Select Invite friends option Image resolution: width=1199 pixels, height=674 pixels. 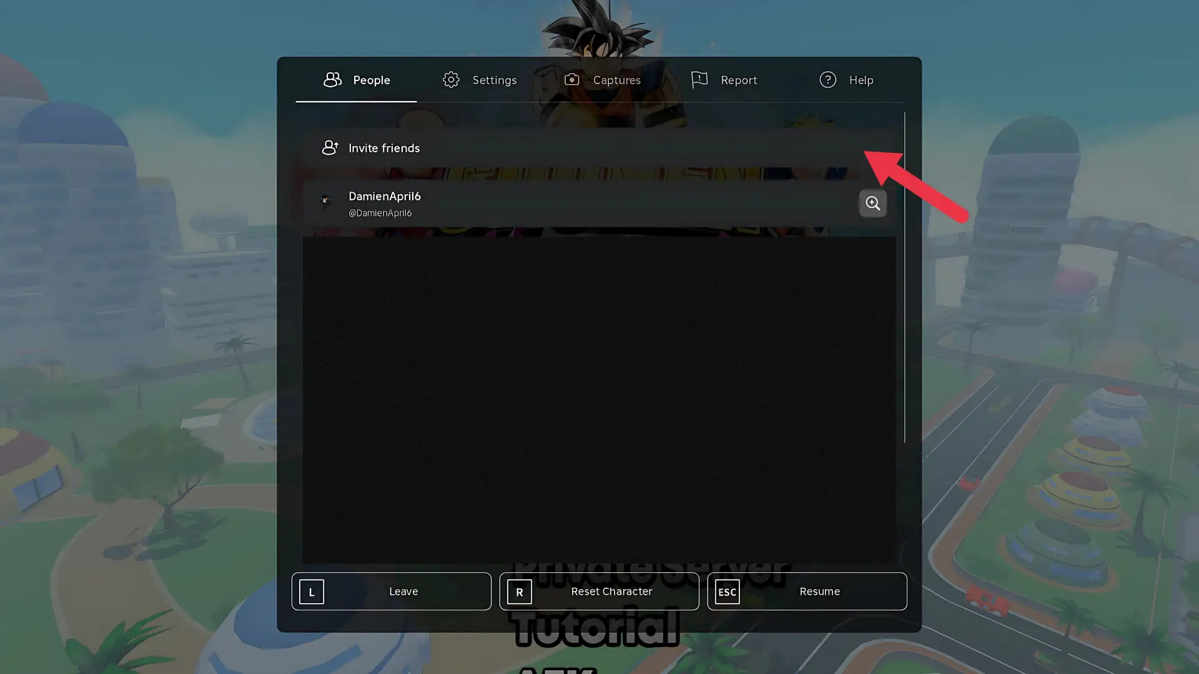coord(384,147)
